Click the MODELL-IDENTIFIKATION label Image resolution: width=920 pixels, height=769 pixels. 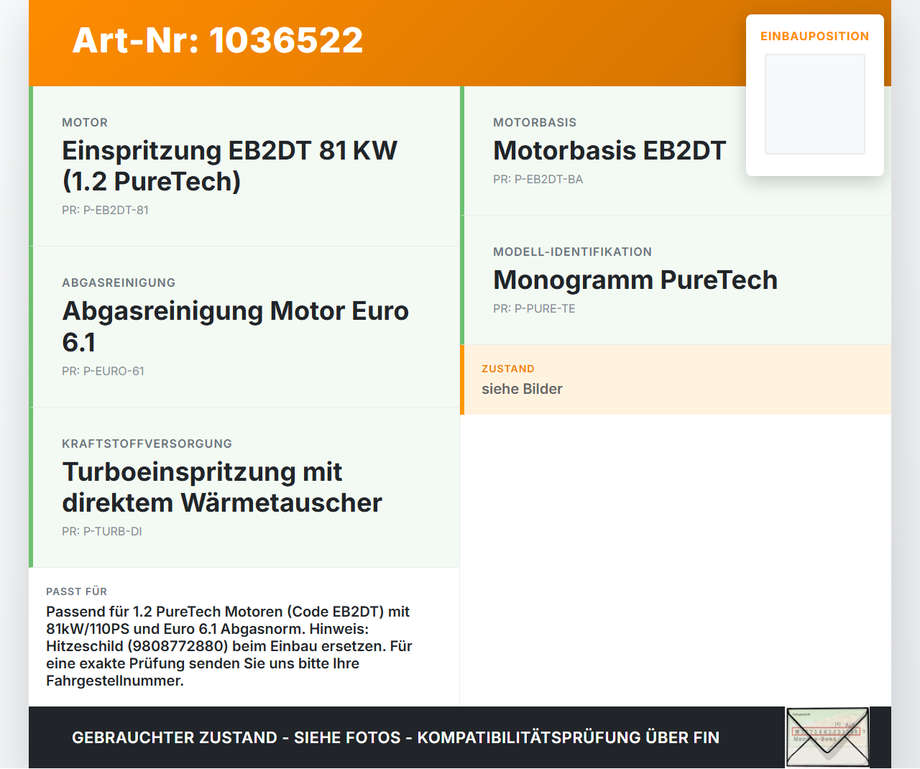coord(572,252)
